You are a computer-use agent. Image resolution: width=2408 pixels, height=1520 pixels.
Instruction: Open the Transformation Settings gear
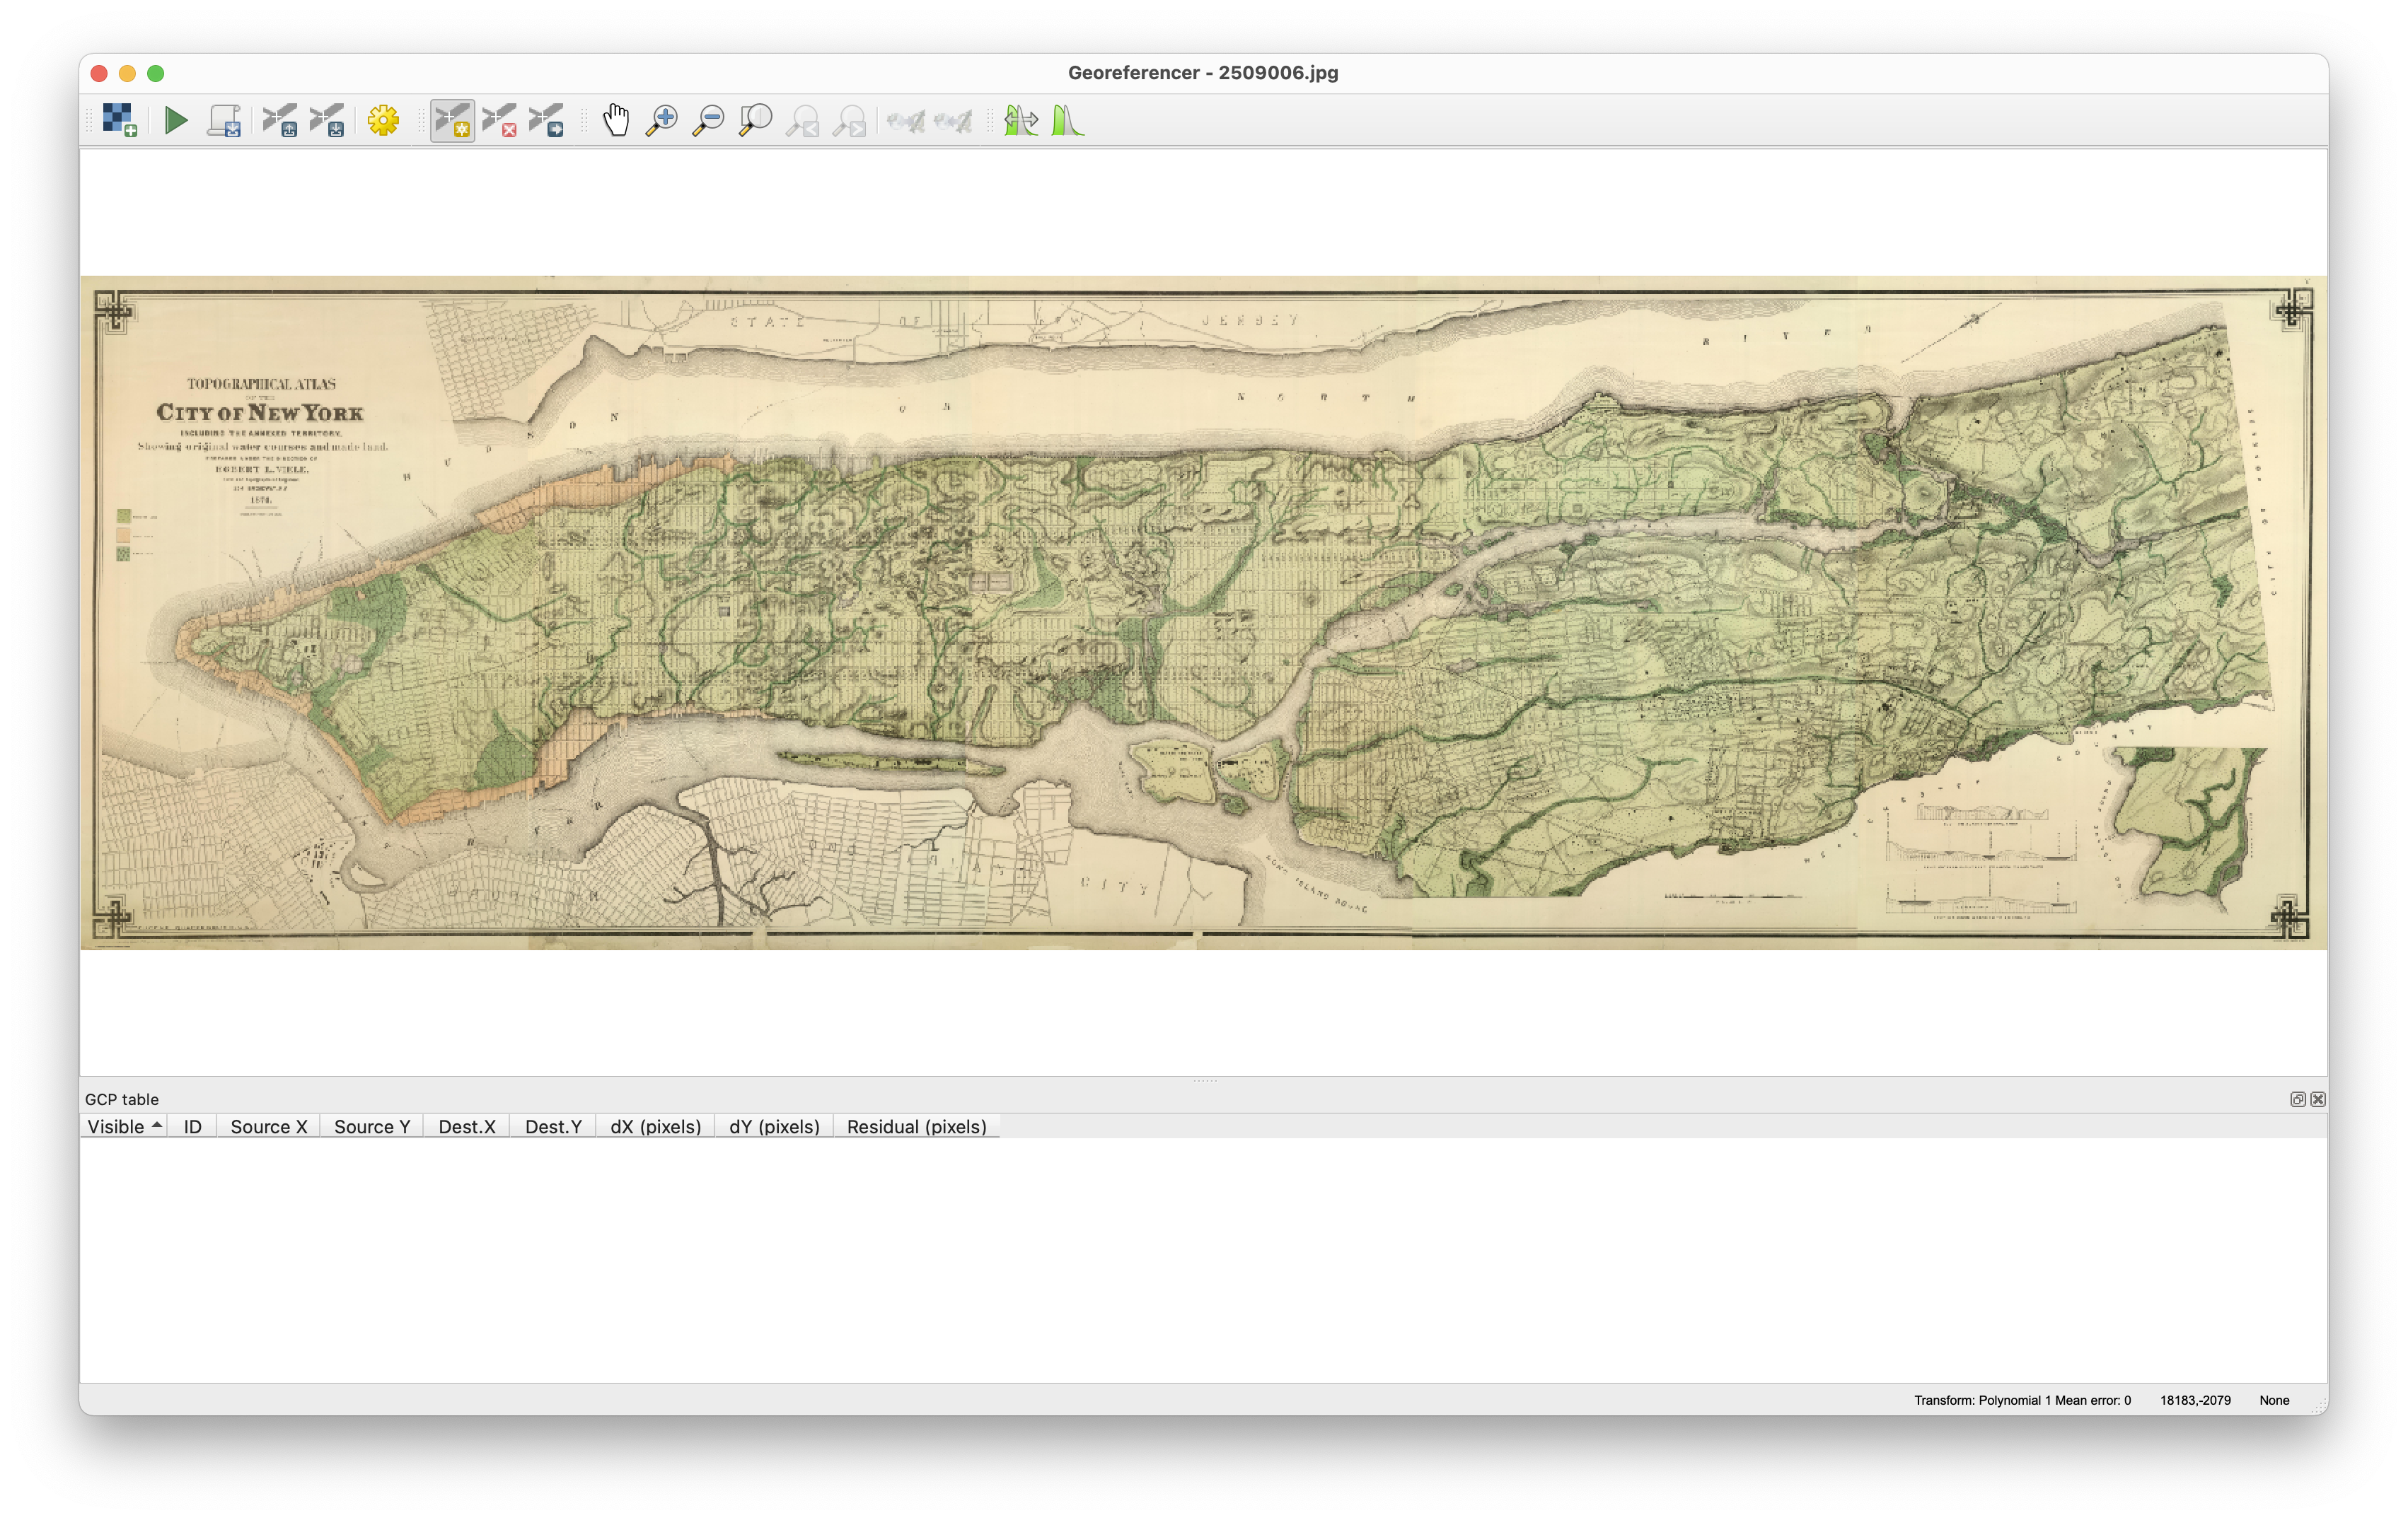(384, 120)
